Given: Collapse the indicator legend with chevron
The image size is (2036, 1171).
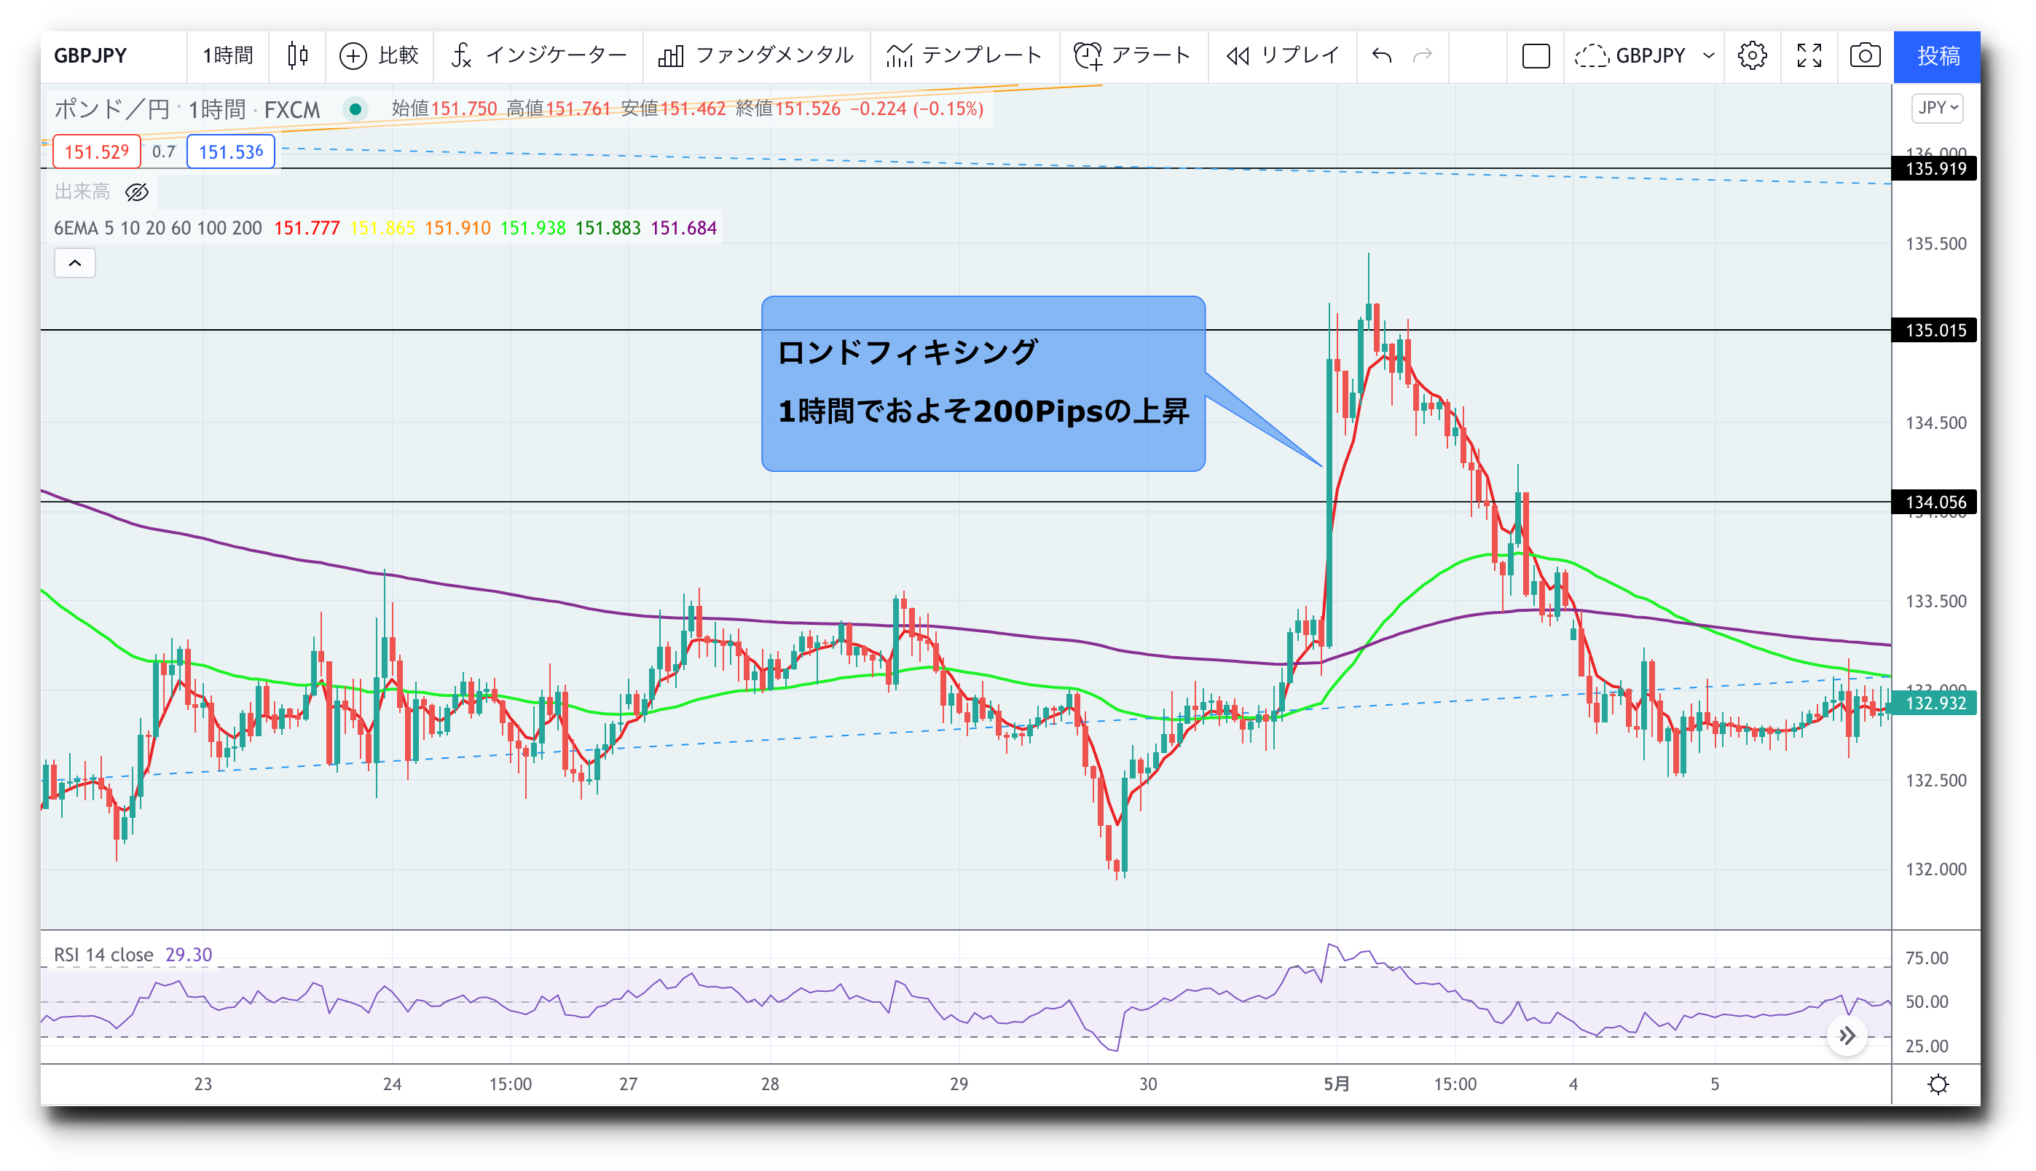Looking at the screenshot, I should (75, 263).
